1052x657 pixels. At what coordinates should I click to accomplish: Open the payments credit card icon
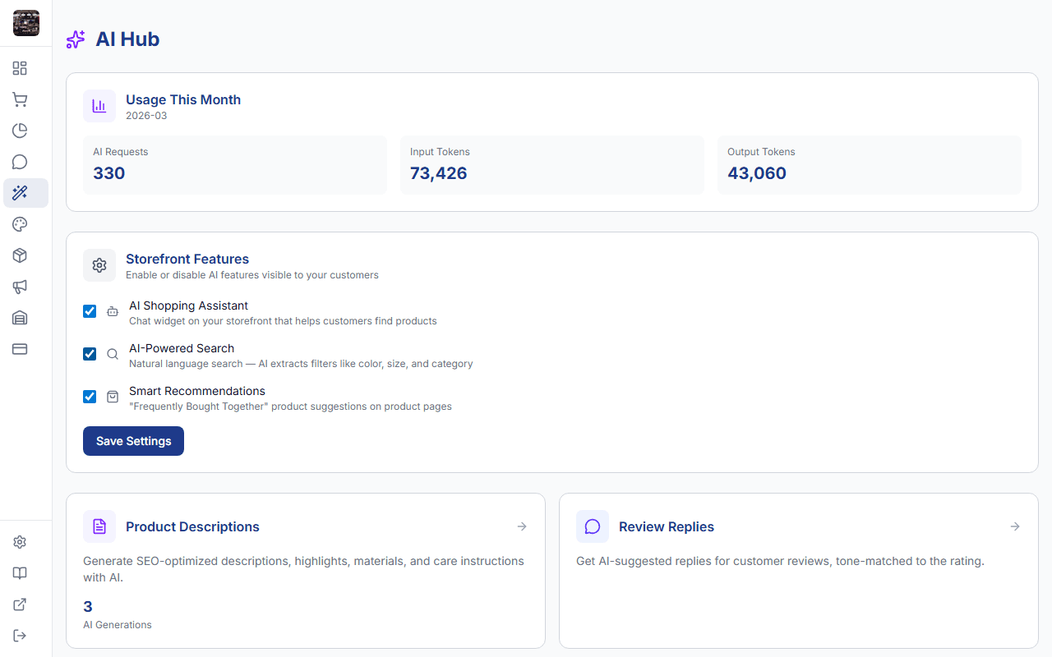click(20, 349)
